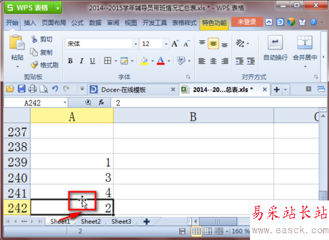Viewport: 329px width, 240px height.
Task: Expand the Paste options arrow
Action: (x=17, y=67)
